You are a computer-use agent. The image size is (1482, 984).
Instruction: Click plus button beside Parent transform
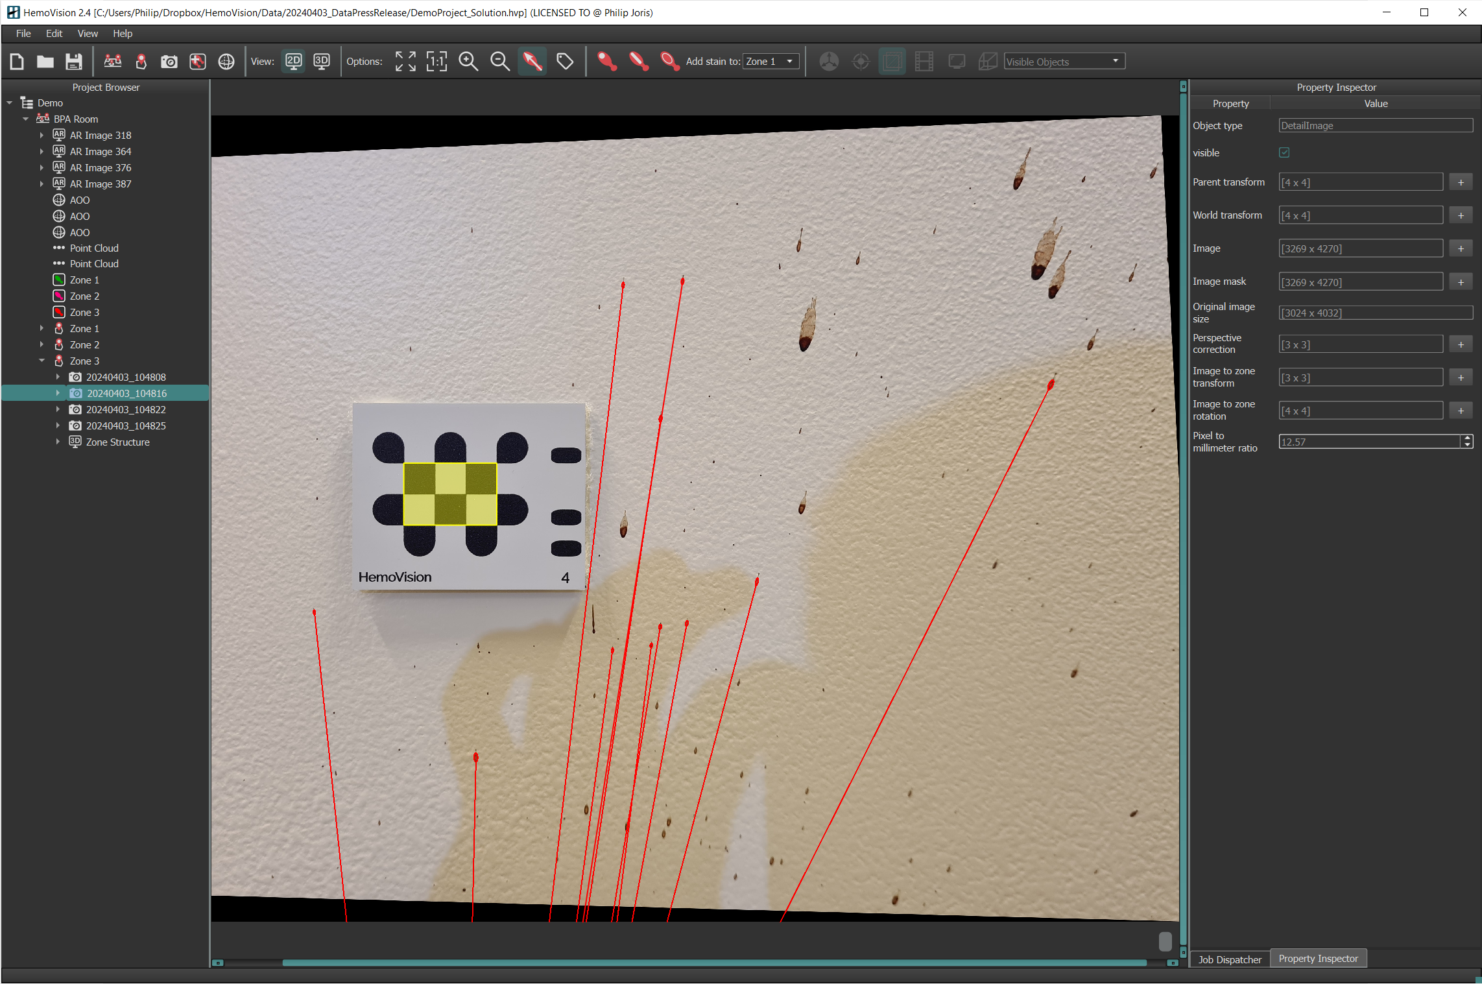coord(1461,183)
